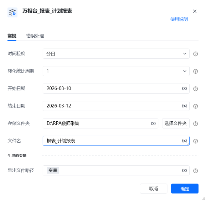The height and width of the screenshot is (201, 206).
Task: Open the 使用说明 link
Action: point(179,19)
